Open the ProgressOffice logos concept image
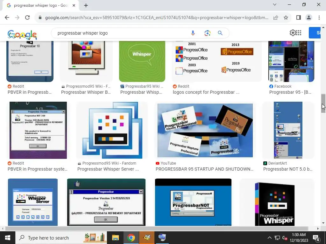 coord(216,61)
